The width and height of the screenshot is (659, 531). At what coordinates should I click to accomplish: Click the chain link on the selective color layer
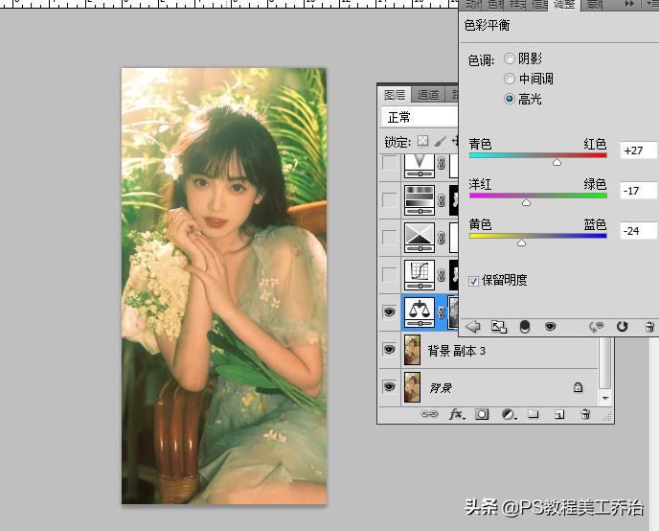tap(442, 238)
